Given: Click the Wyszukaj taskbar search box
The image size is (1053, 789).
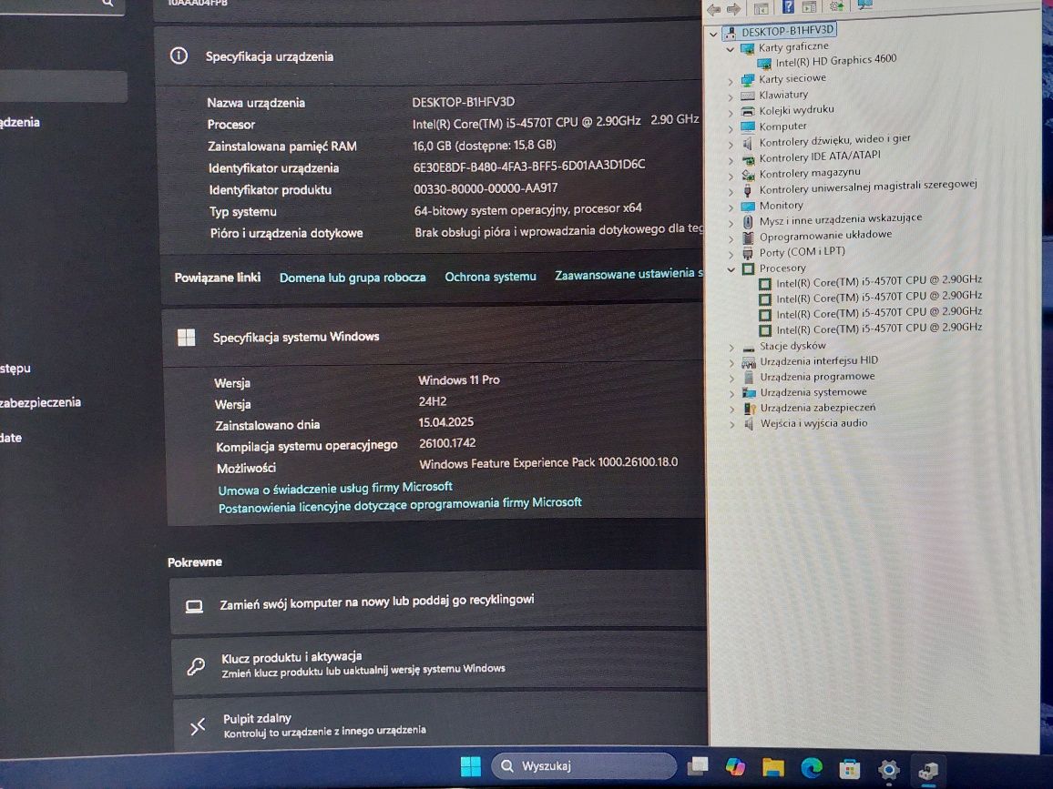Looking at the screenshot, I should [x=583, y=765].
